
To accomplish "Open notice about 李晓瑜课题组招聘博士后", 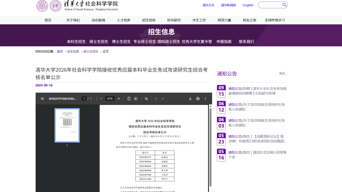I will click(258, 91).
